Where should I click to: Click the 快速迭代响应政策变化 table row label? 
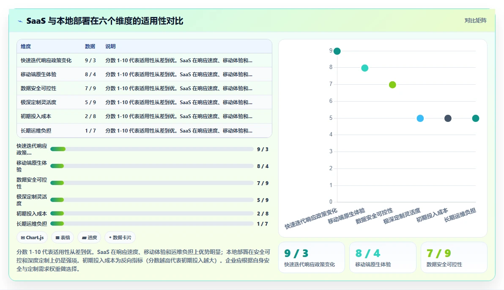(46, 61)
